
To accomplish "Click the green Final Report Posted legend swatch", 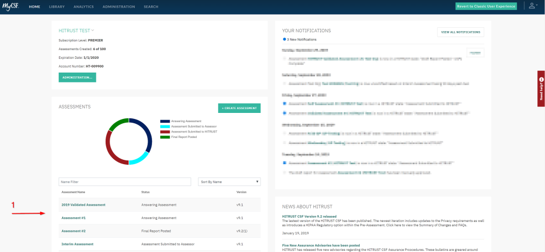I will click(x=165, y=137).
